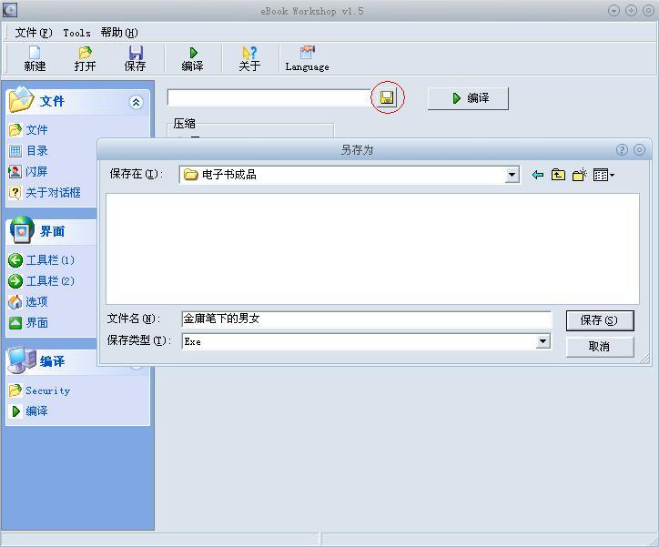
Task: Click the large 编译 compile button
Action: pyautogui.click(x=468, y=98)
